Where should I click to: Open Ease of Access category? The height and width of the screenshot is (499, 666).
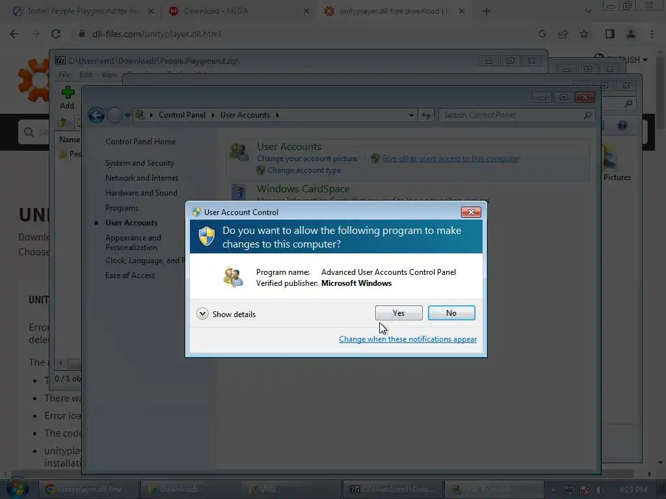pyautogui.click(x=129, y=275)
